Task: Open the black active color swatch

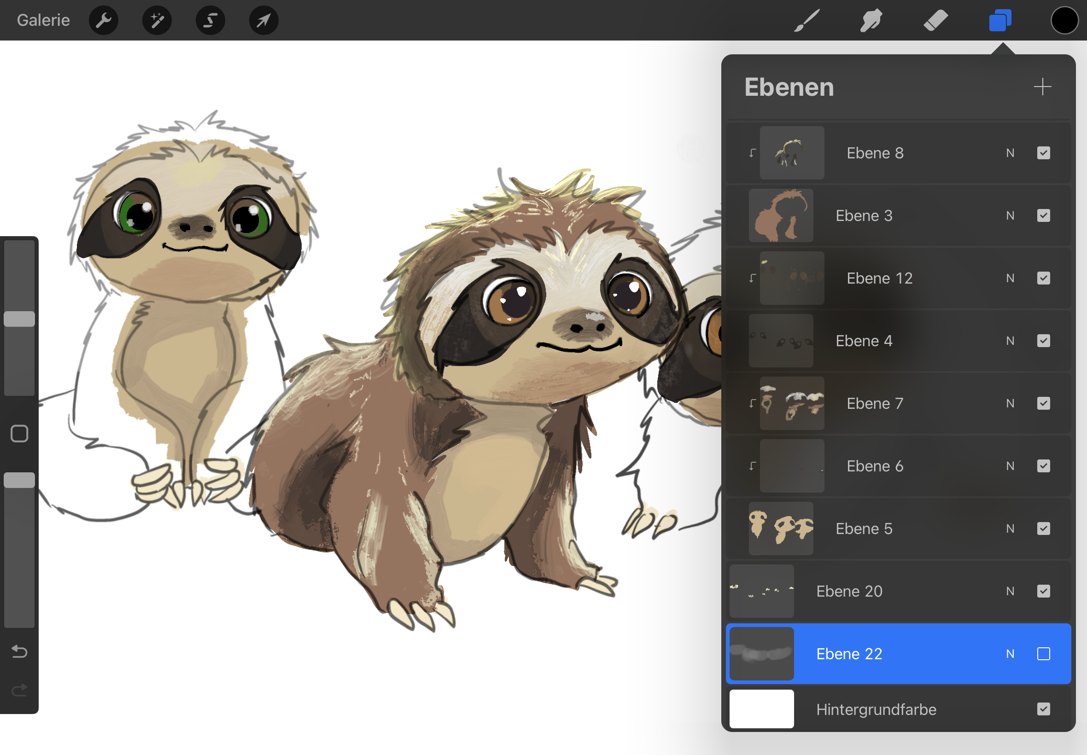Action: [1064, 20]
